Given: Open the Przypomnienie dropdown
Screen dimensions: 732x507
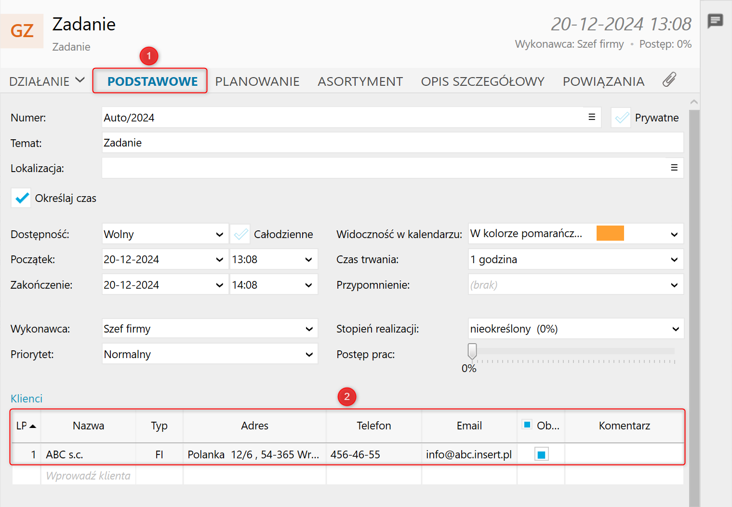Looking at the screenshot, I should coord(576,285).
